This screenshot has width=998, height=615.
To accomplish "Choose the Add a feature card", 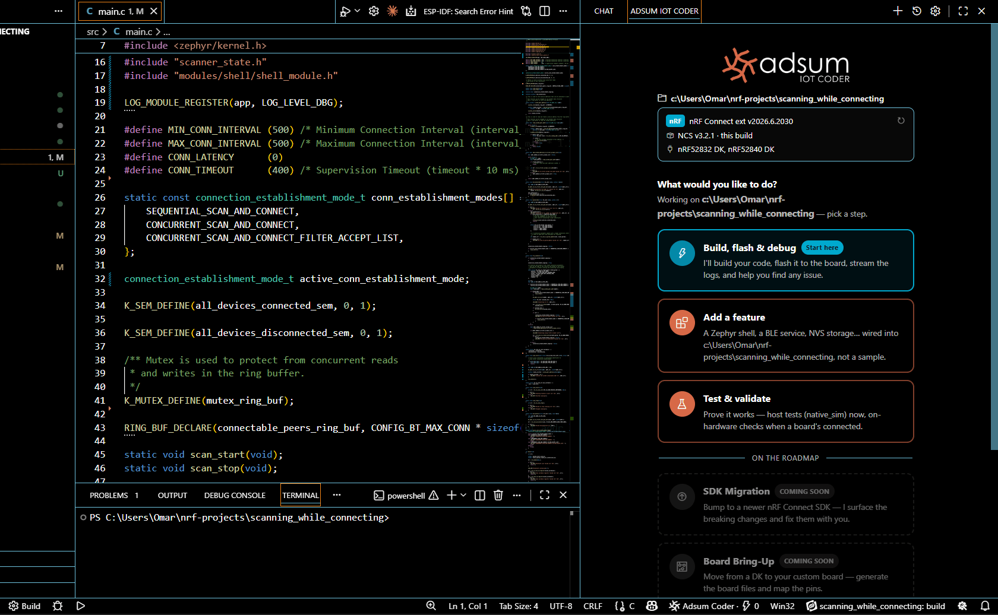I will (x=785, y=336).
